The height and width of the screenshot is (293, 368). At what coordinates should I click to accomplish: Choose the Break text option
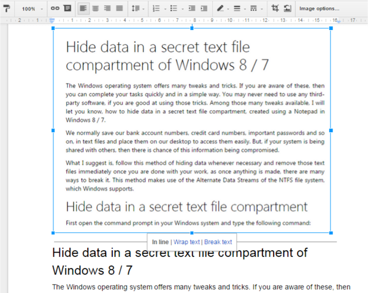click(x=218, y=242)
